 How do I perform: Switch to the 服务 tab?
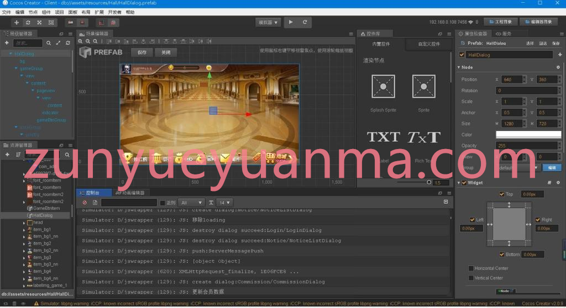click(504, 34)
